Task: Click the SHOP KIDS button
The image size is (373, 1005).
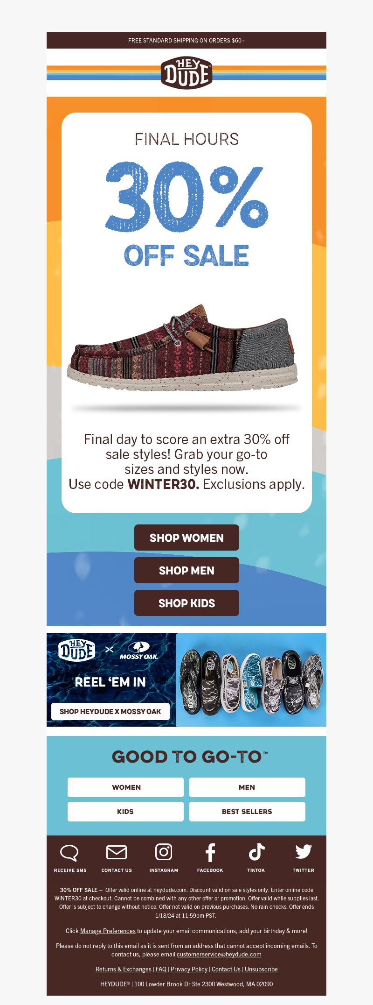Action: point(186,603)
